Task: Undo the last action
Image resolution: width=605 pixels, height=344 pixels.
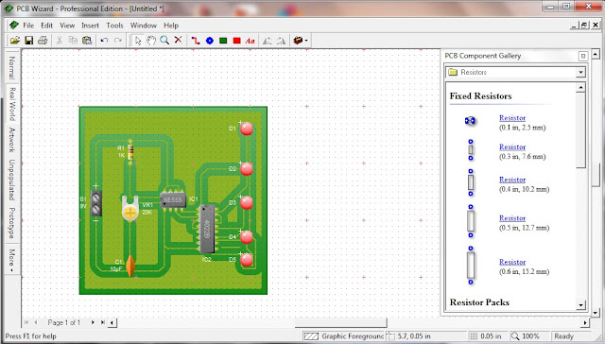Action: point(104,40)
